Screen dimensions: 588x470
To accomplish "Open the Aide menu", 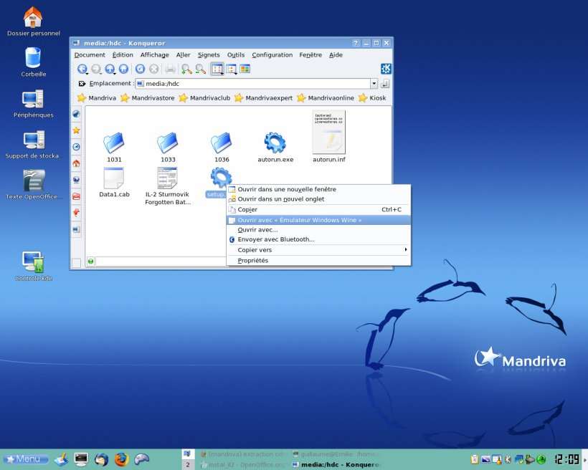I will pos(336,54).
